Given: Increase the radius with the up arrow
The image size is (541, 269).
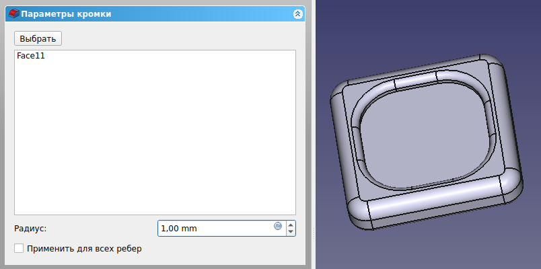Looking at the screenshot, I should (x=291, y=225).
